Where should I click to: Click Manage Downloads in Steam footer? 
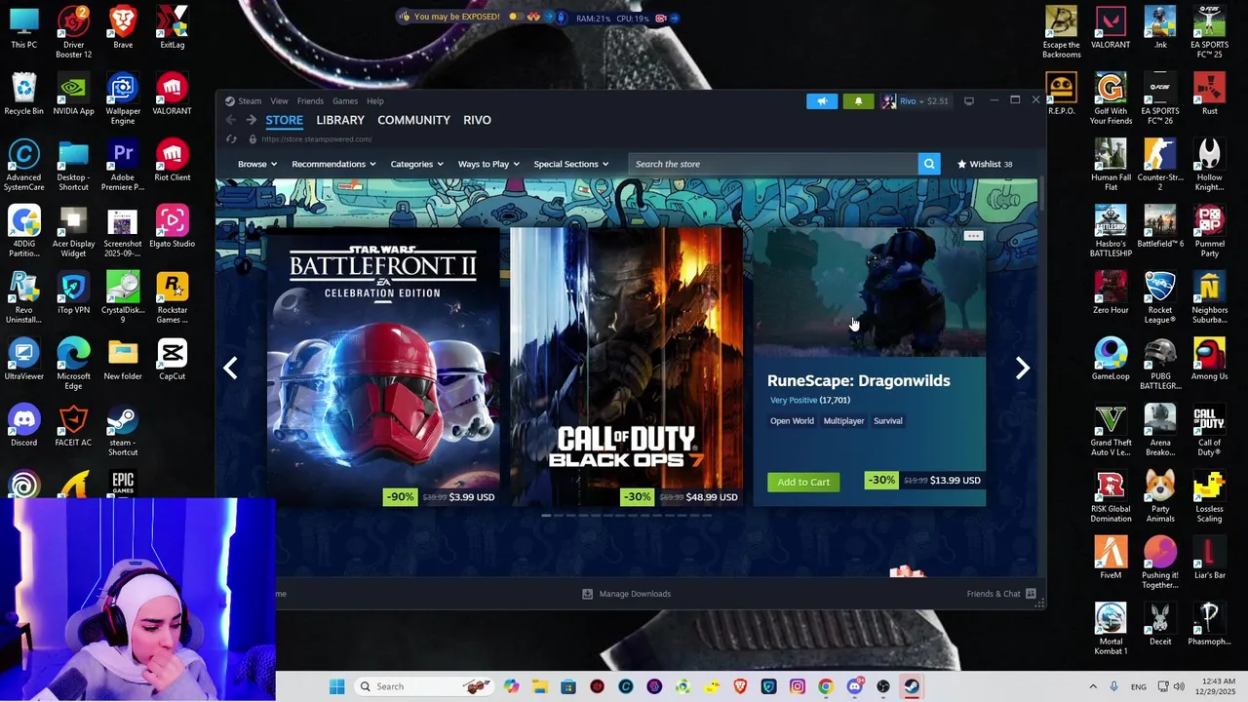point(626,594)
